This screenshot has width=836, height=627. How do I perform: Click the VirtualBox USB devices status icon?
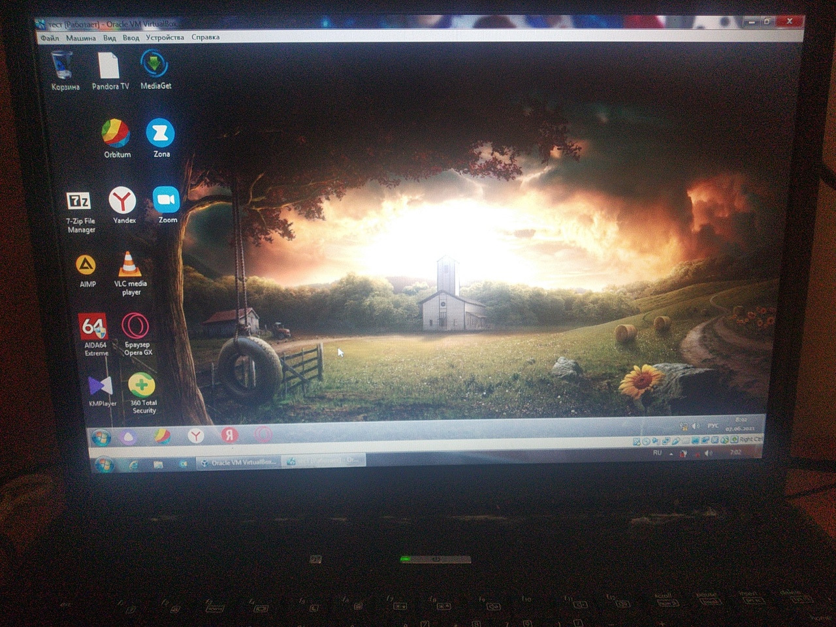pos(676,441)
